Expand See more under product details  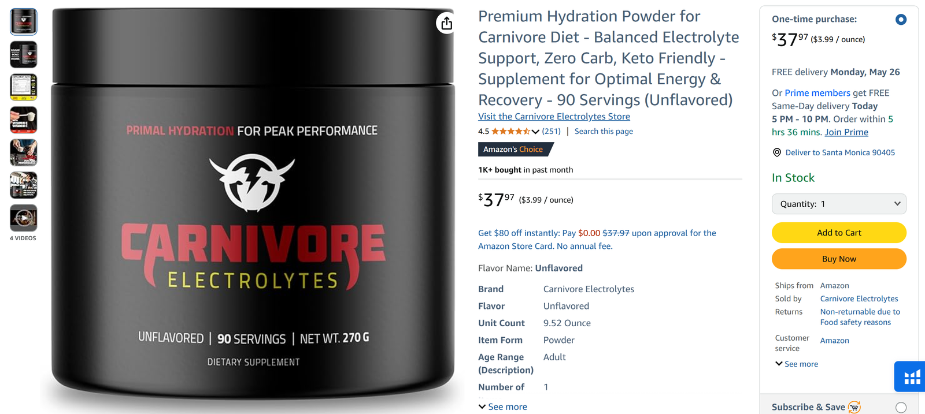pyautogui.click(x=502, y=407)
